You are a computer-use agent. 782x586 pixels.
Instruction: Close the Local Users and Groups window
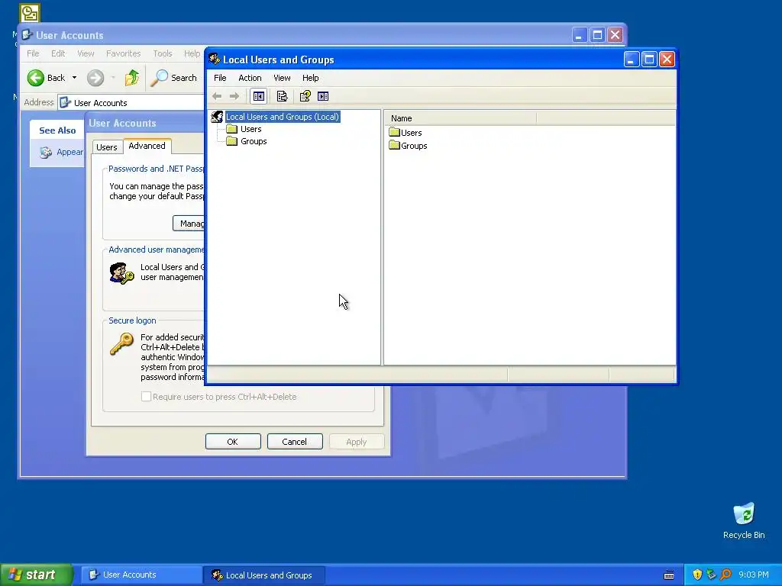pos(667,60)
